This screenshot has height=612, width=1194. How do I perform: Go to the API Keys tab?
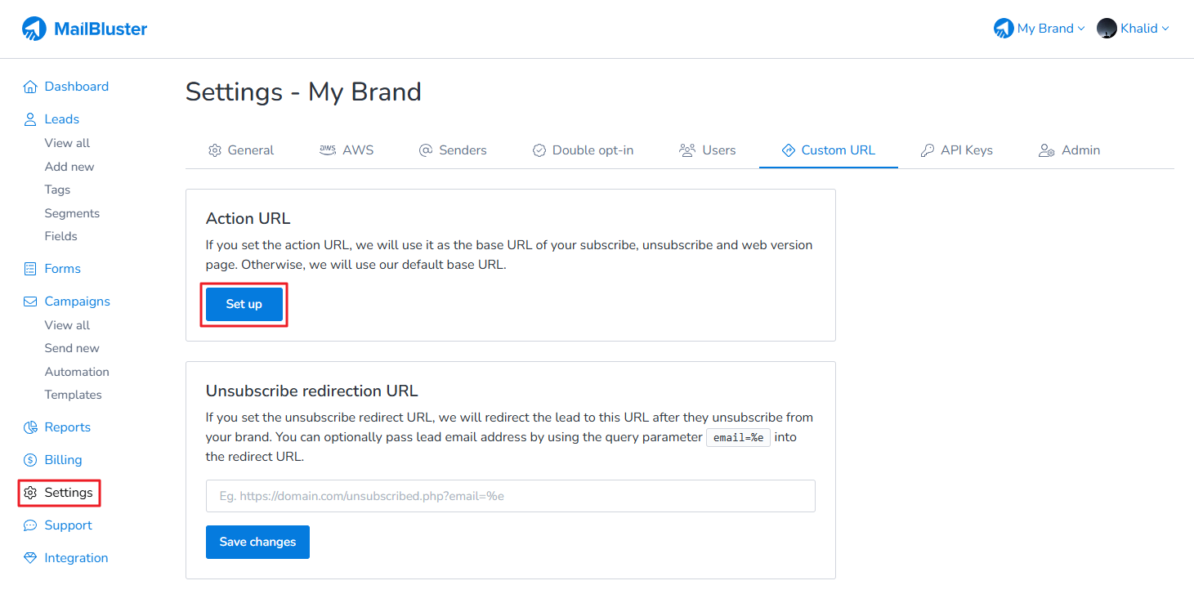click(x=956, y=150)
